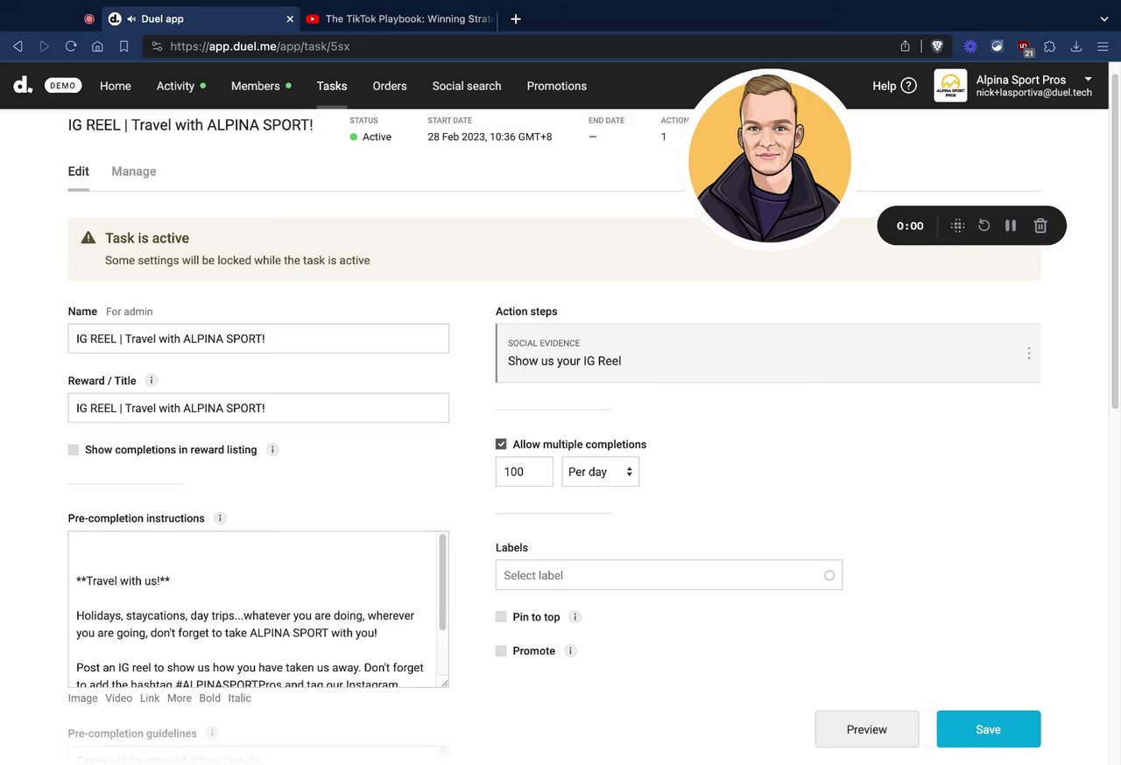Click the More formatting option
The width and height of the screenshot is (1121, 765).
180,698
